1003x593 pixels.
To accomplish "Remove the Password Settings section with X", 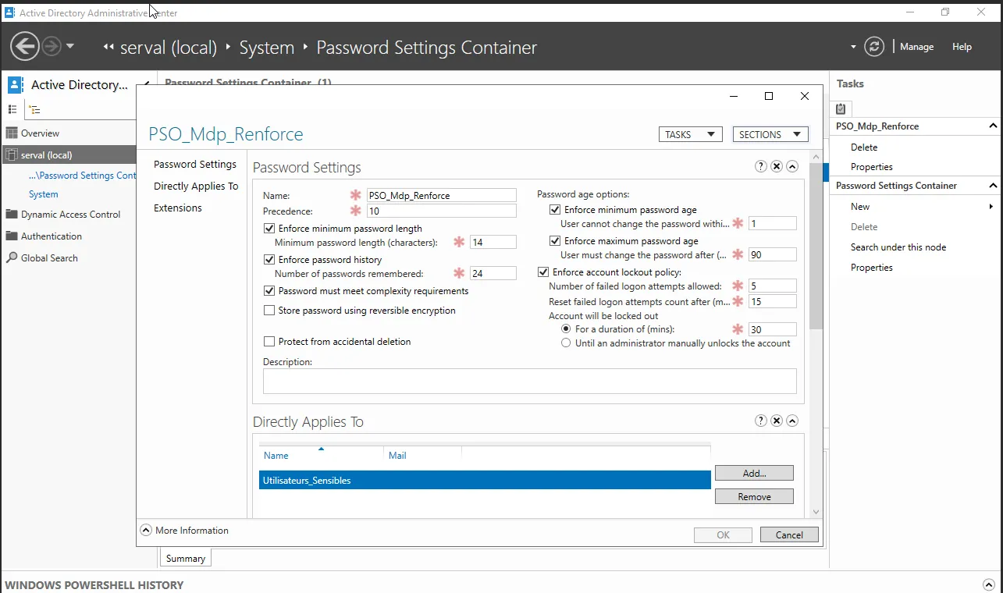I will click(x=777, y=166).
